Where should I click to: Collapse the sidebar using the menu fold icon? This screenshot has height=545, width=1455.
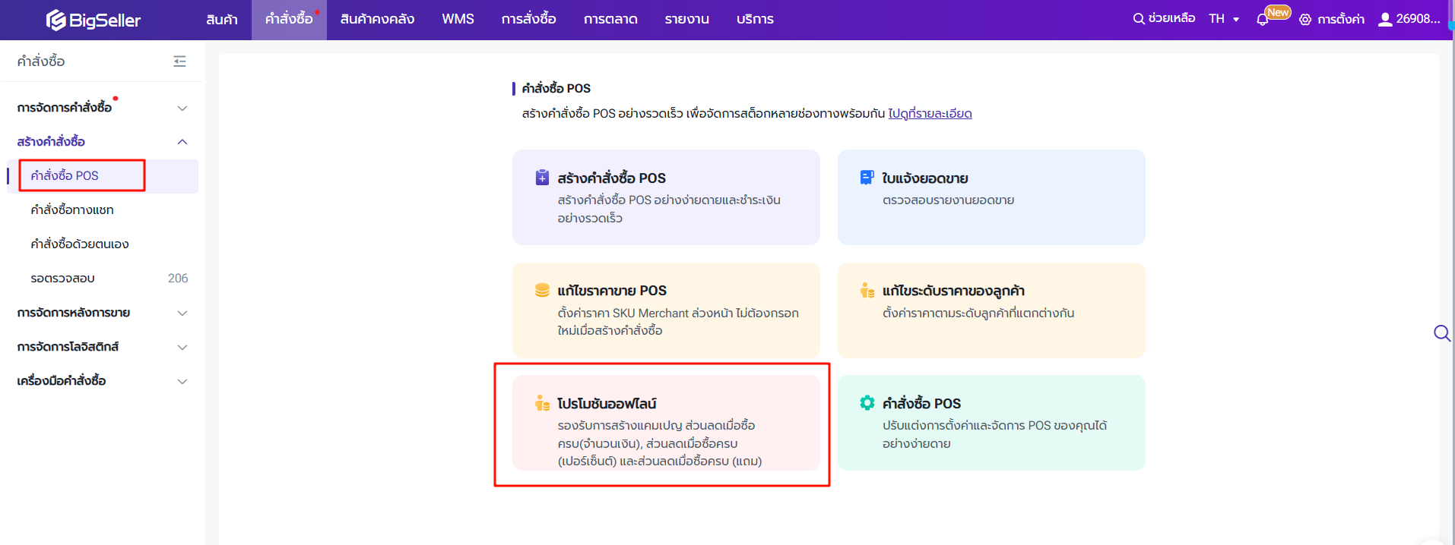pos(179,61)
